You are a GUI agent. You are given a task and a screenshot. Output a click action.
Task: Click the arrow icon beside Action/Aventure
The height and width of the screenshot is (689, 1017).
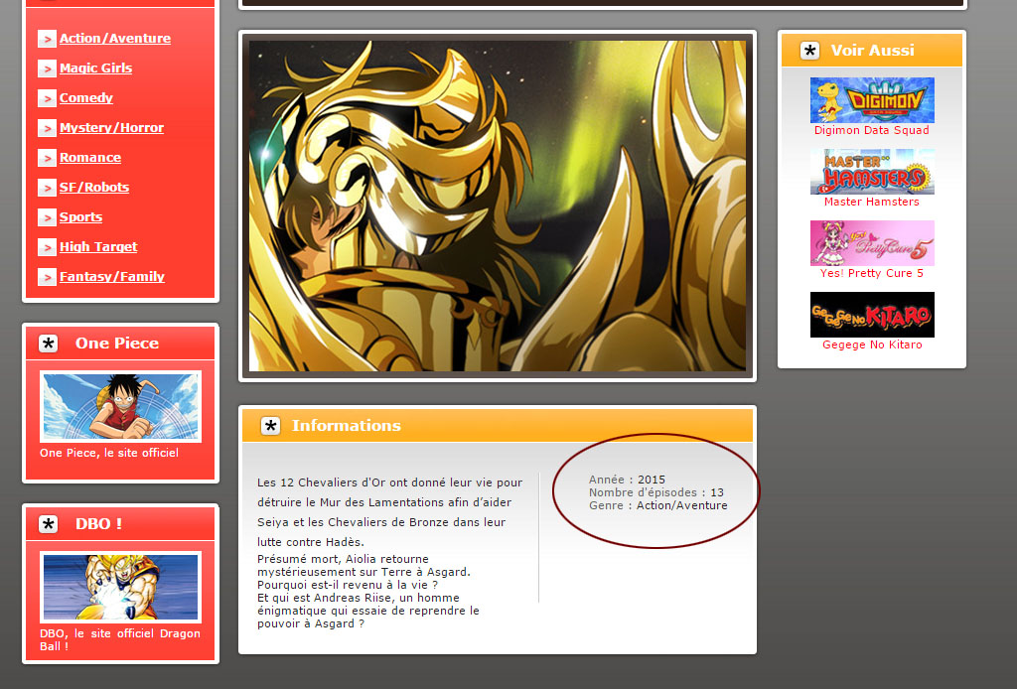coord(47,39)
